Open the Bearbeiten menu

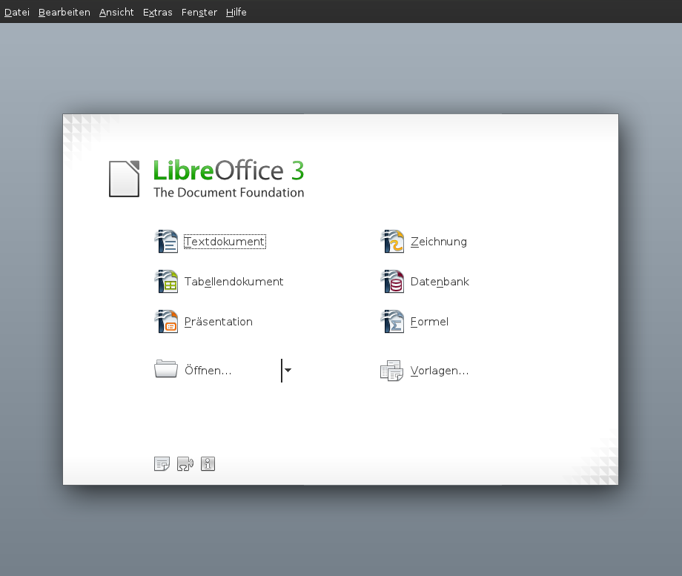tap(64, 12)
